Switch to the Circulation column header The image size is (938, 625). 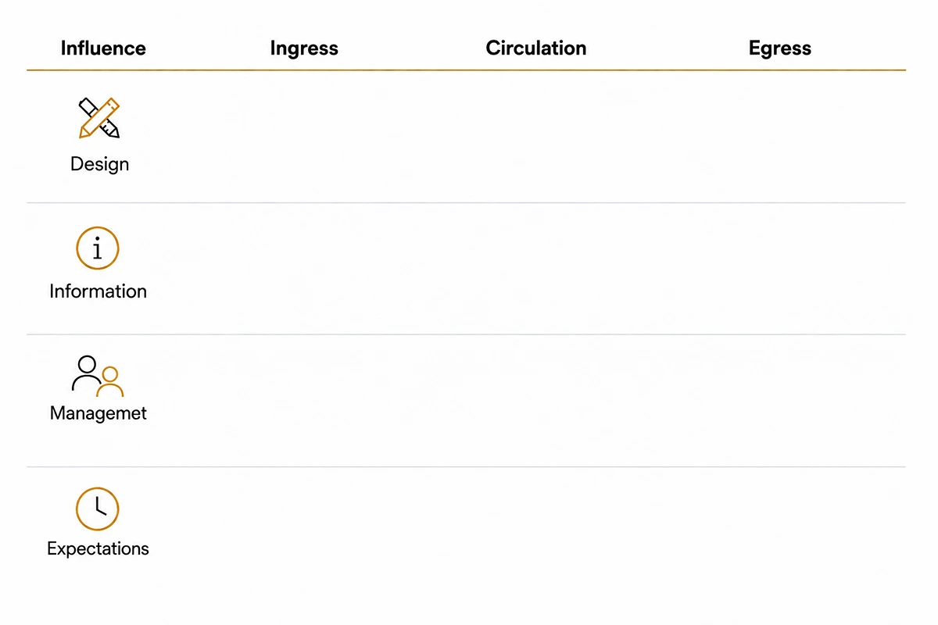point(536,48)
